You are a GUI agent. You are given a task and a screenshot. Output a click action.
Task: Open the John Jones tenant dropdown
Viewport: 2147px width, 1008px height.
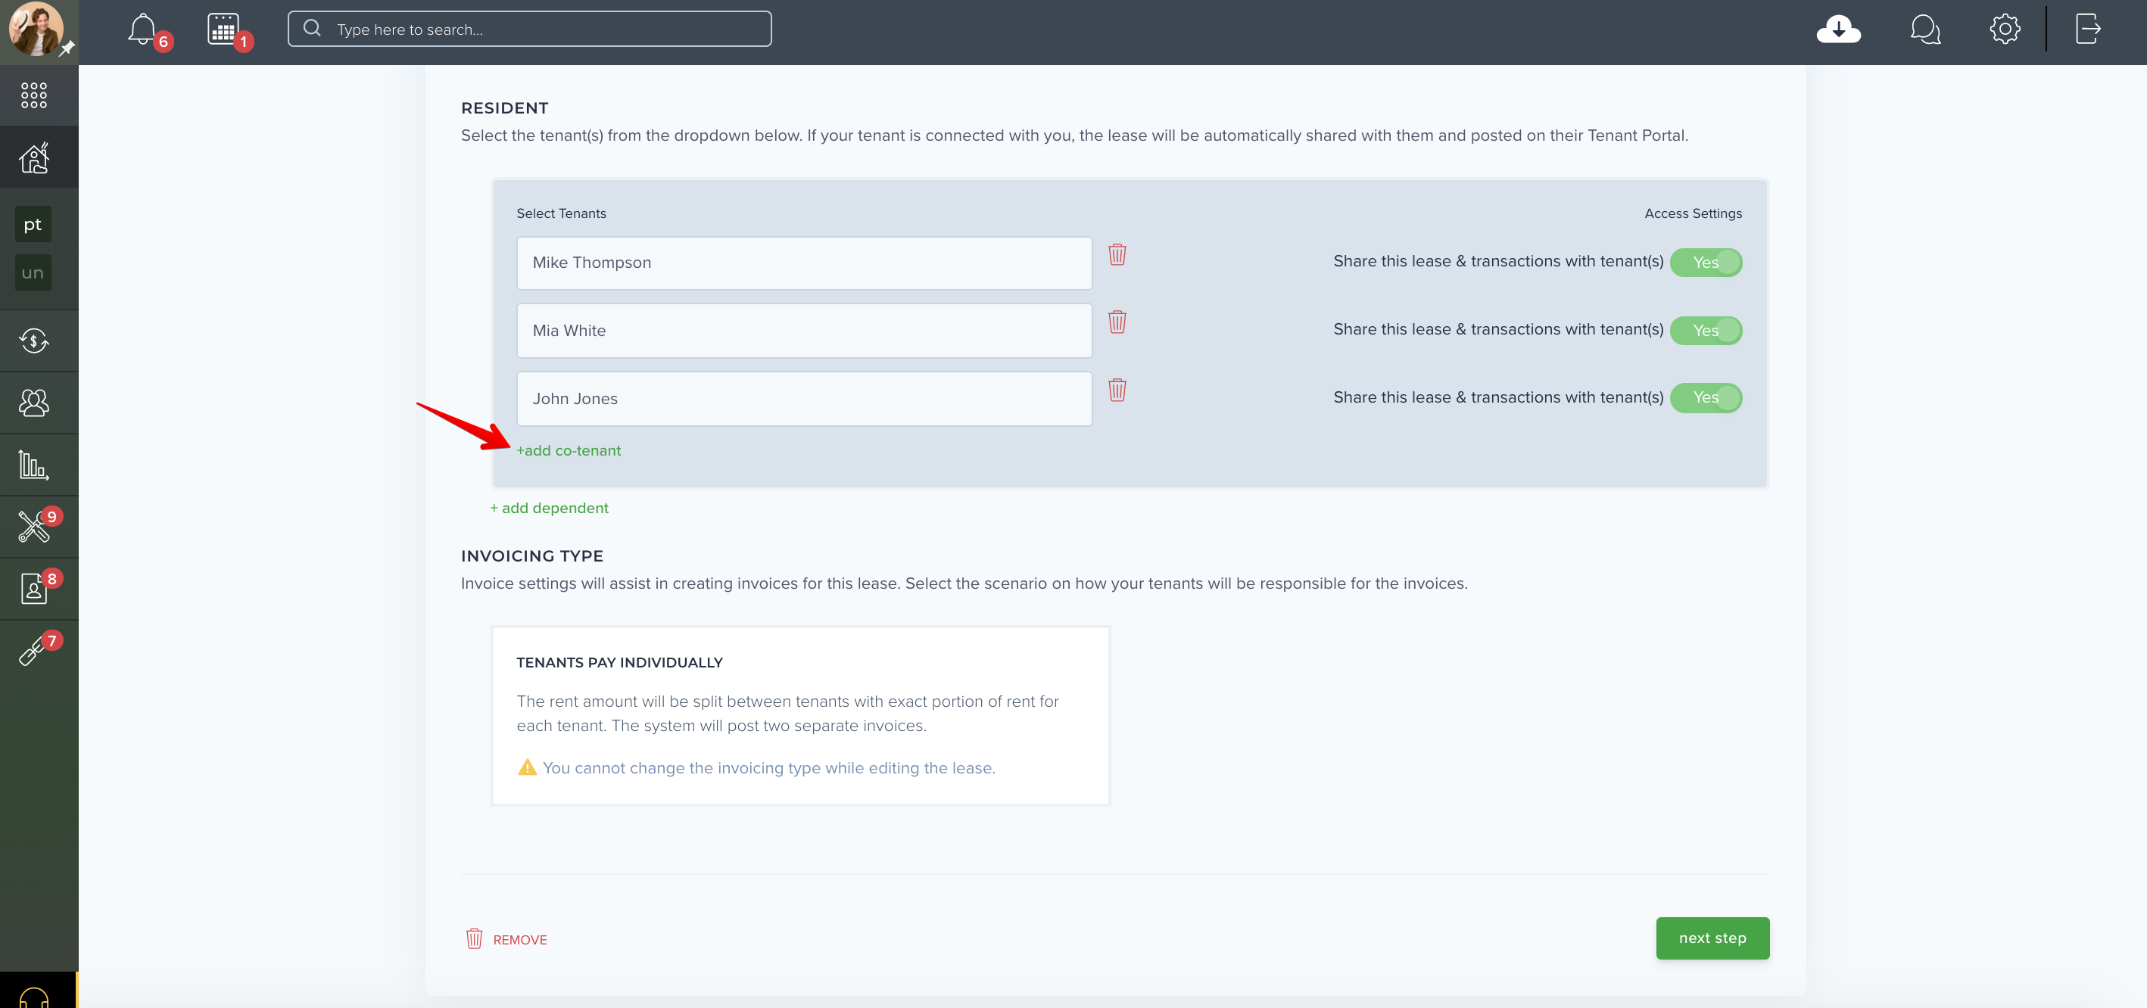804,399
